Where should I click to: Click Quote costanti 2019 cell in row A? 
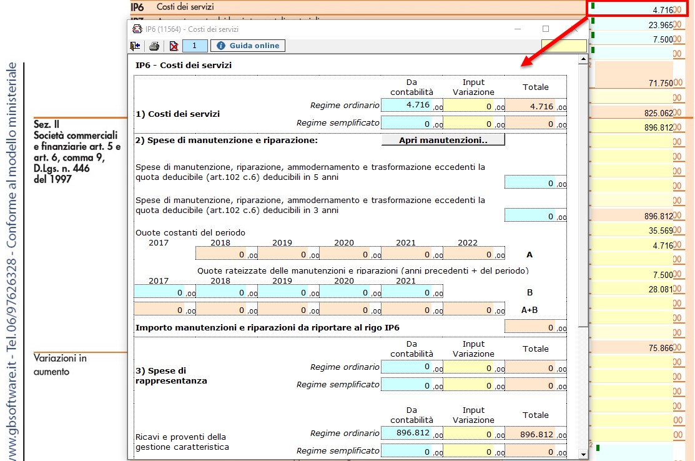tap(288, 254)
